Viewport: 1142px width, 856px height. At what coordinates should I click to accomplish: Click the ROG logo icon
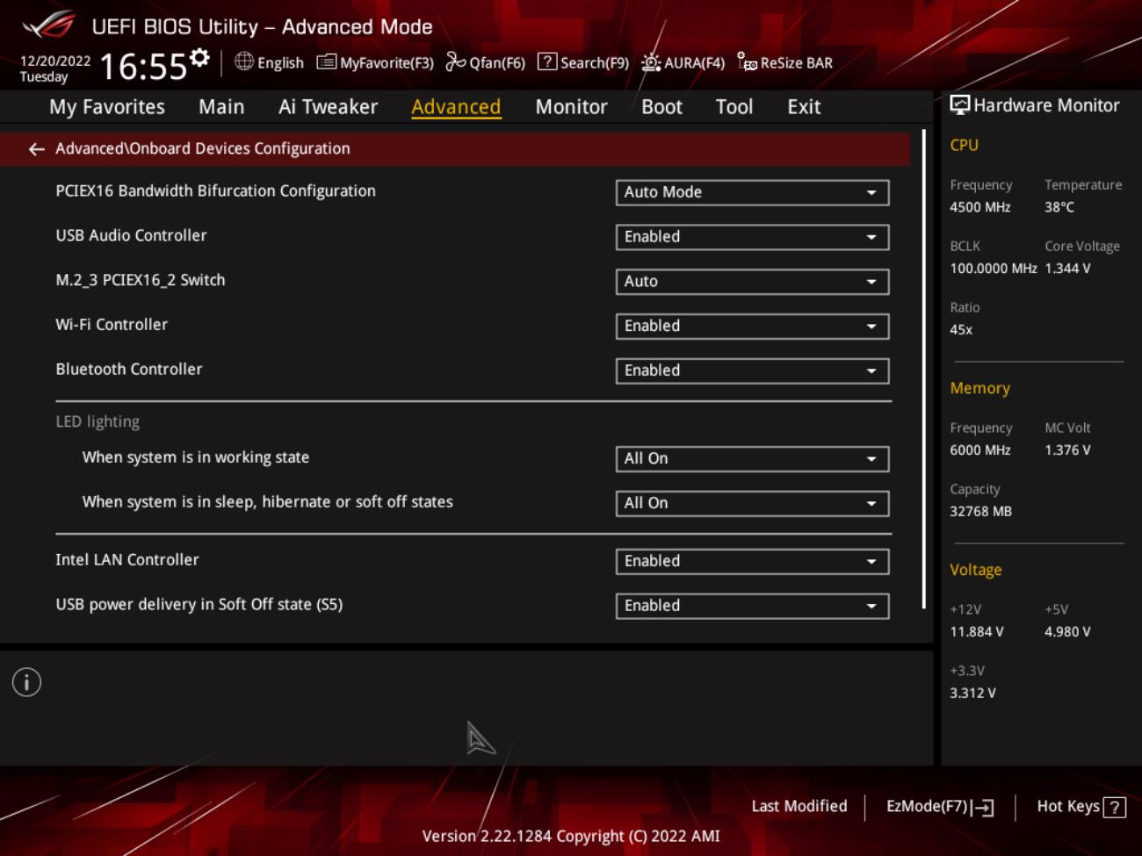[x=49, y=25]
